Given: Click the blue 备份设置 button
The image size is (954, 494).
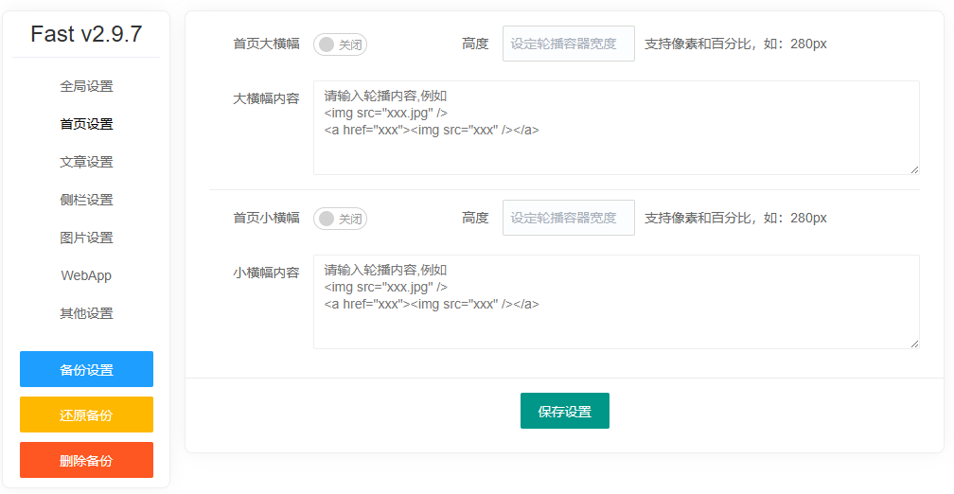Looking at the screenshot, I should 86,369.
